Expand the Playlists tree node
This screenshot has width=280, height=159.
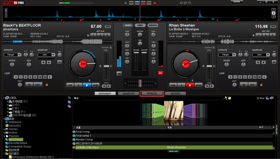4,136
